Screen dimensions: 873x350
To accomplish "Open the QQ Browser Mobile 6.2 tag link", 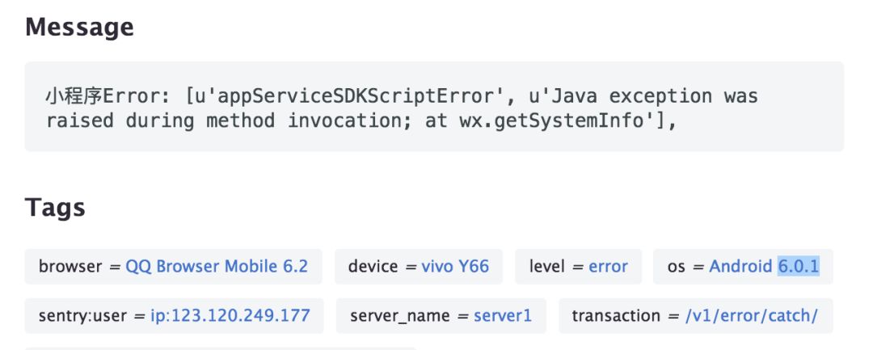I will click(x=217, y=267).
